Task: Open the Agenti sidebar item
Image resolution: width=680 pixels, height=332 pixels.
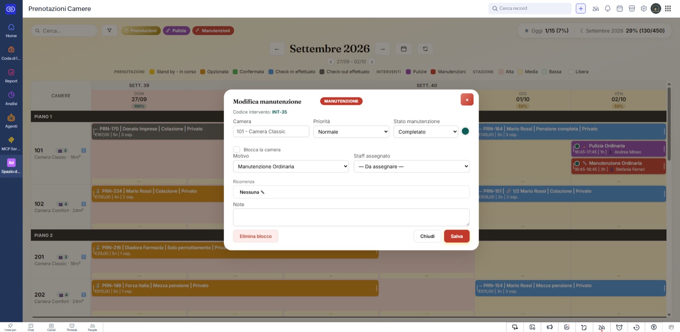Action: [11, 121]
